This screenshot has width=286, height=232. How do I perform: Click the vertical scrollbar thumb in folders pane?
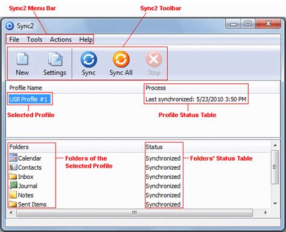click(275, 167)
